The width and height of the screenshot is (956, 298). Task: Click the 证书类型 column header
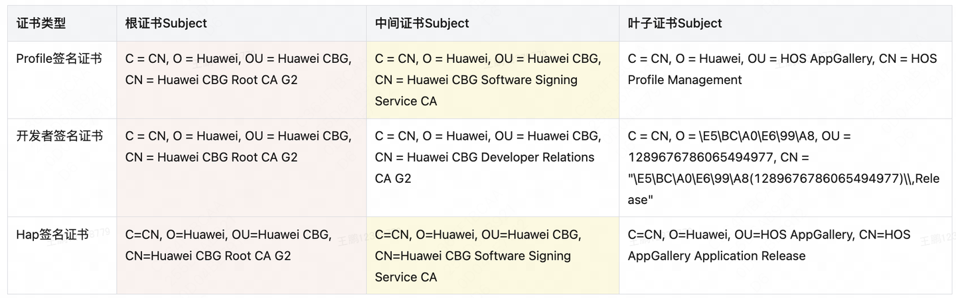[41, 23]
